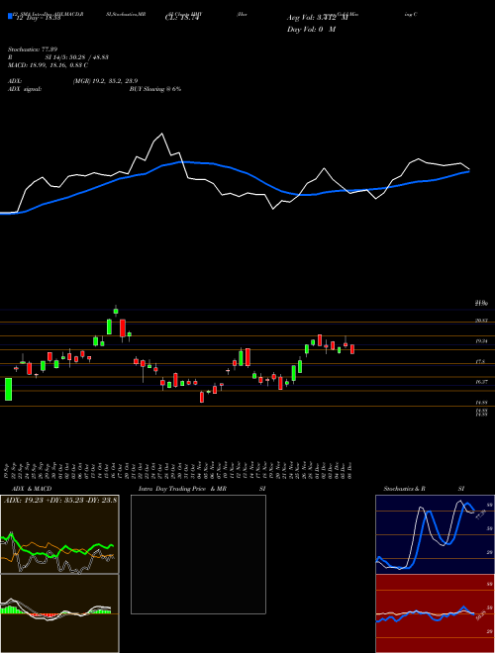Click the highest green candlestick at the October peak
Image resolution: width=495 pixels, height=653 pixels.
[x=116, y=310]
